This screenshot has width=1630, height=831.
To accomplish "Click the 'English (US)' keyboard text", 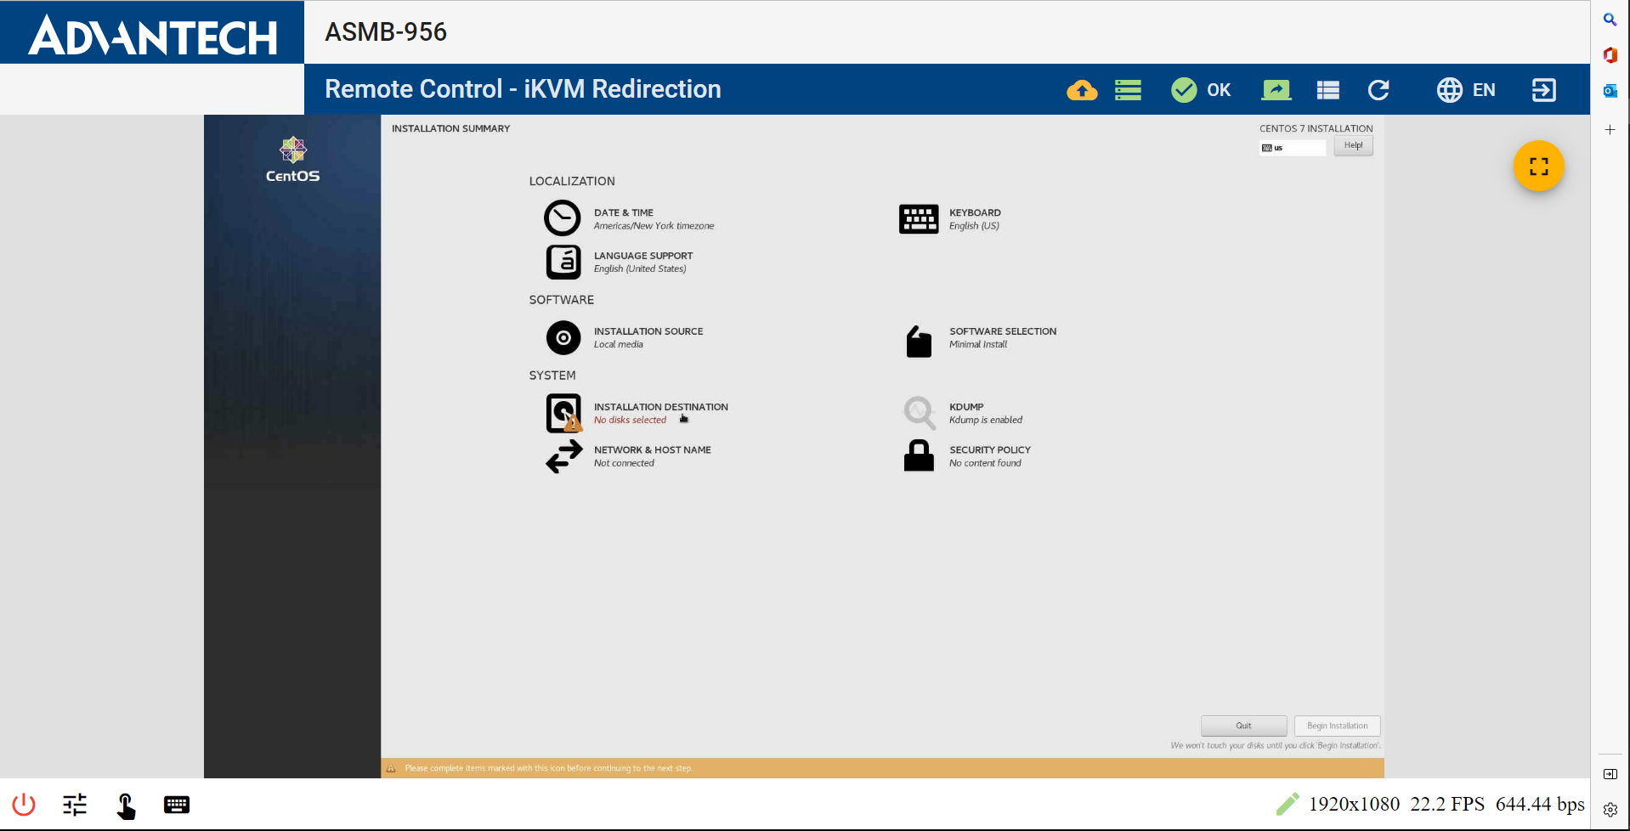I will [974, 226].
